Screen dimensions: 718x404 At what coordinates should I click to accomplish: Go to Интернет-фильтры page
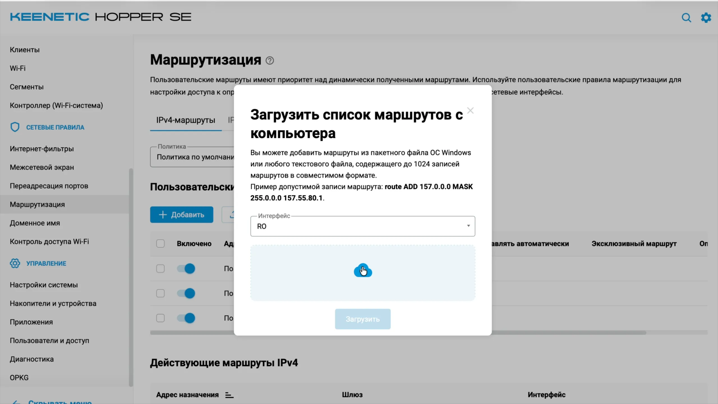42,149
